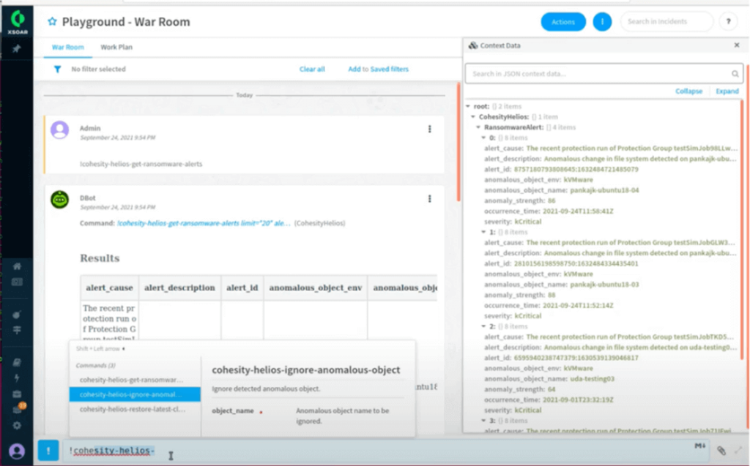
Task: Open the Home page from sidebar
Action: pyautogui.click(x=17, y=266)
